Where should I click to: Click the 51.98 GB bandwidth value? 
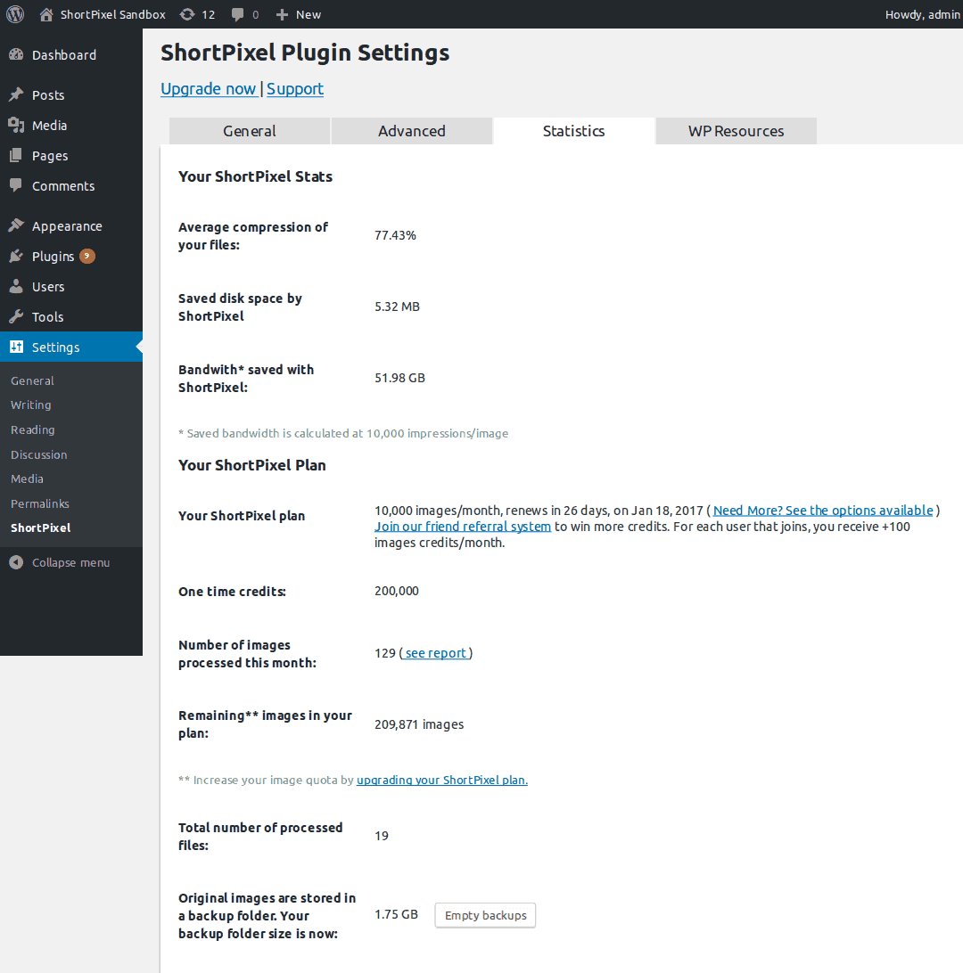[399, 378]
